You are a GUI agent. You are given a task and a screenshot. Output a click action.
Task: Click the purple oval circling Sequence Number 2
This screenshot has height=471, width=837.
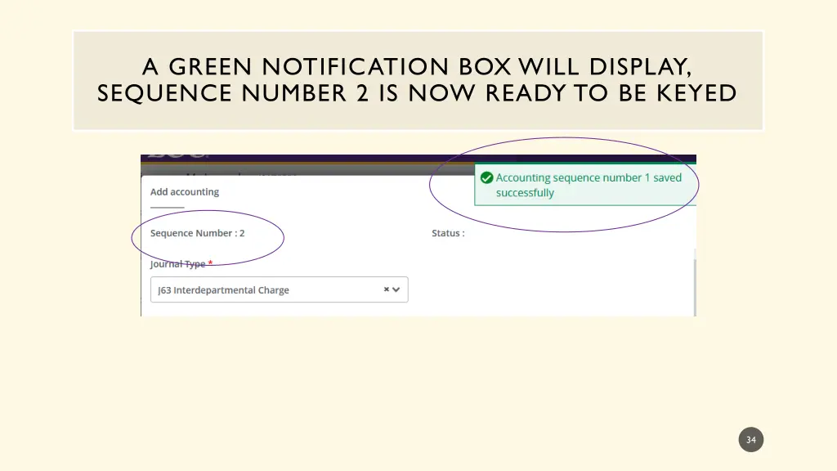[208, 237]
